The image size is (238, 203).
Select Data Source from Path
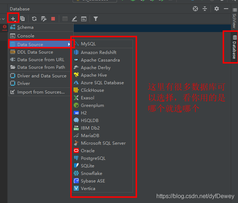(40, 67)
